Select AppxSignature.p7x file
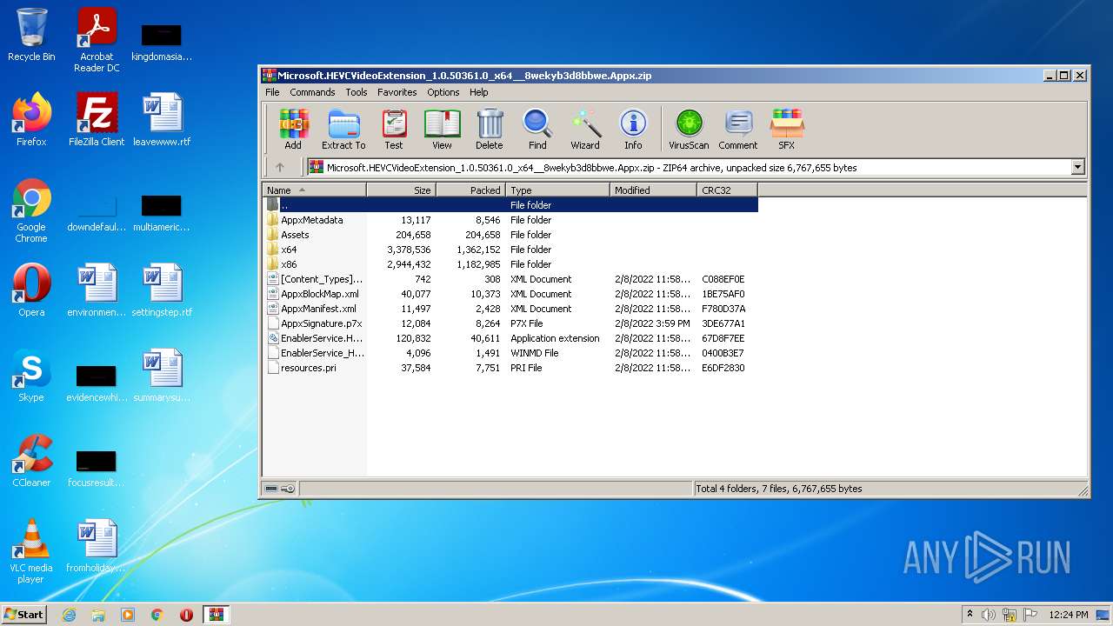The width and height of the screenshot is (1113, 626). (510, 323)
